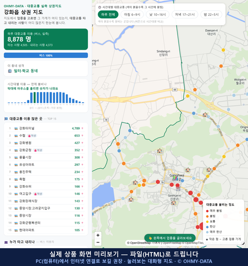
Task: Click the 대중교통 이용 많은 곳 heading
Action: [x=26, y=119]
